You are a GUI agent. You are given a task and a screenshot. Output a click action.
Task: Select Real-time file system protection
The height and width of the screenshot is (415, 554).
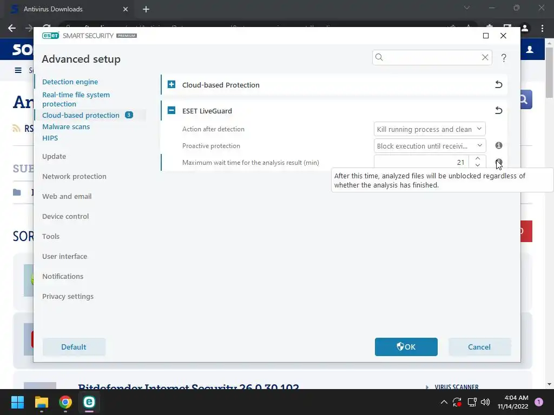coord(76,99)
